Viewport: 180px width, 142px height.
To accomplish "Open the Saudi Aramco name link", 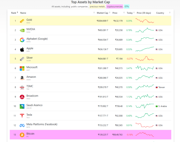I will (x=34, y=105).
